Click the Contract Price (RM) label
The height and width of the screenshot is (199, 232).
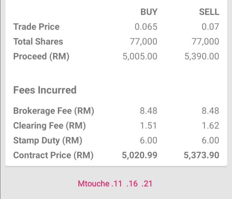53,155
